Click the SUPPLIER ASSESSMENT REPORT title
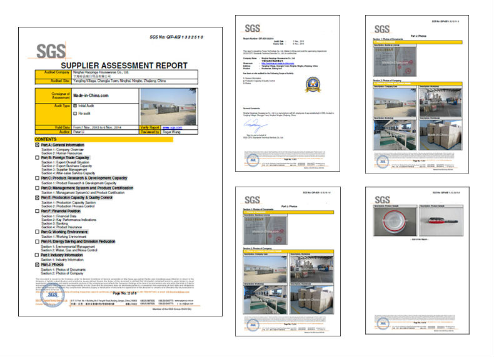Viewport: 494px width, 357px height. click(x=124, y=66)
